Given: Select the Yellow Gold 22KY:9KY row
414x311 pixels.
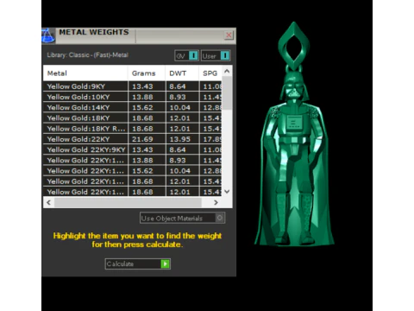Looking at the screenshot, I should 133,149.
